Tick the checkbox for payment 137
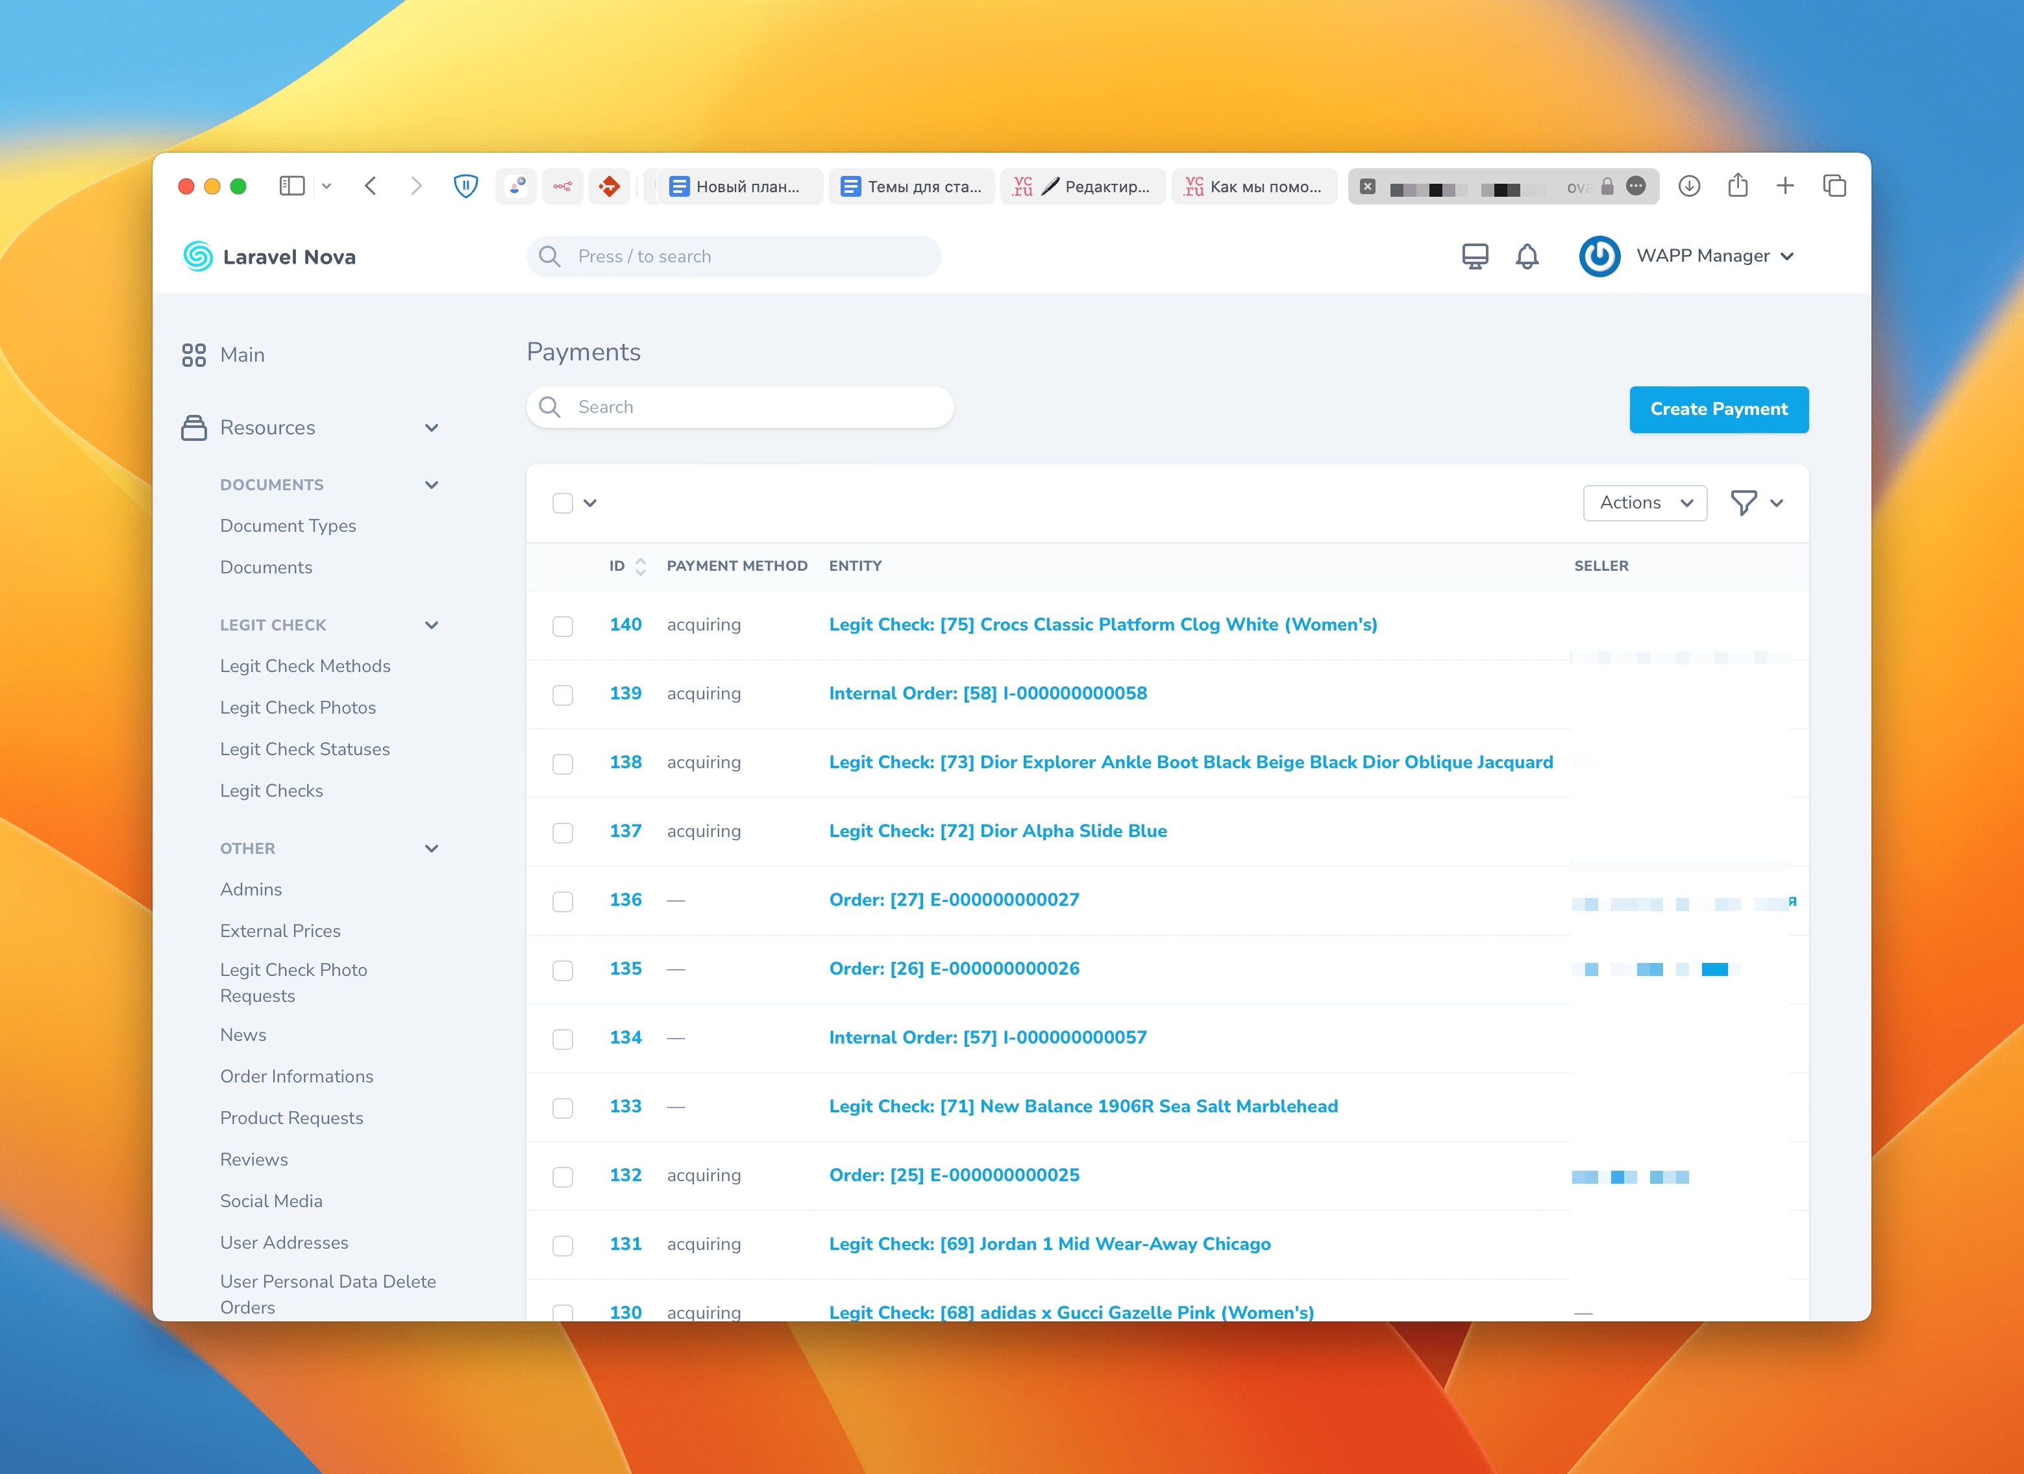2024x1474 pixels. tap(562, 832)
